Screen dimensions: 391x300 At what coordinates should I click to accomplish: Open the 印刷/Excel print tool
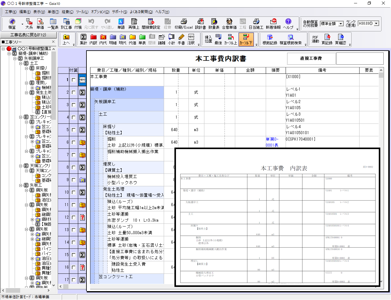click(184, 23)
